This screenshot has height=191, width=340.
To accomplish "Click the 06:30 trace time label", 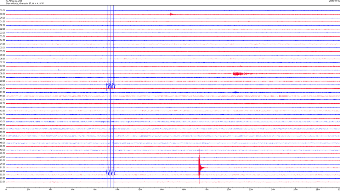I will coord(2,59).
